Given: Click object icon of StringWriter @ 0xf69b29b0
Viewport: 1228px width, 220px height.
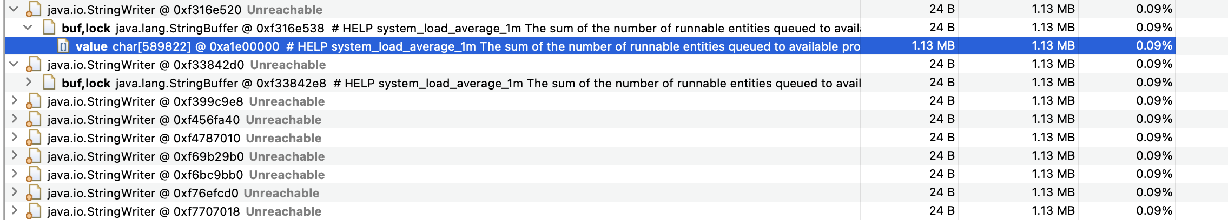Looking at the screenshot, I should pyautogui.click(x=34, y=156).
